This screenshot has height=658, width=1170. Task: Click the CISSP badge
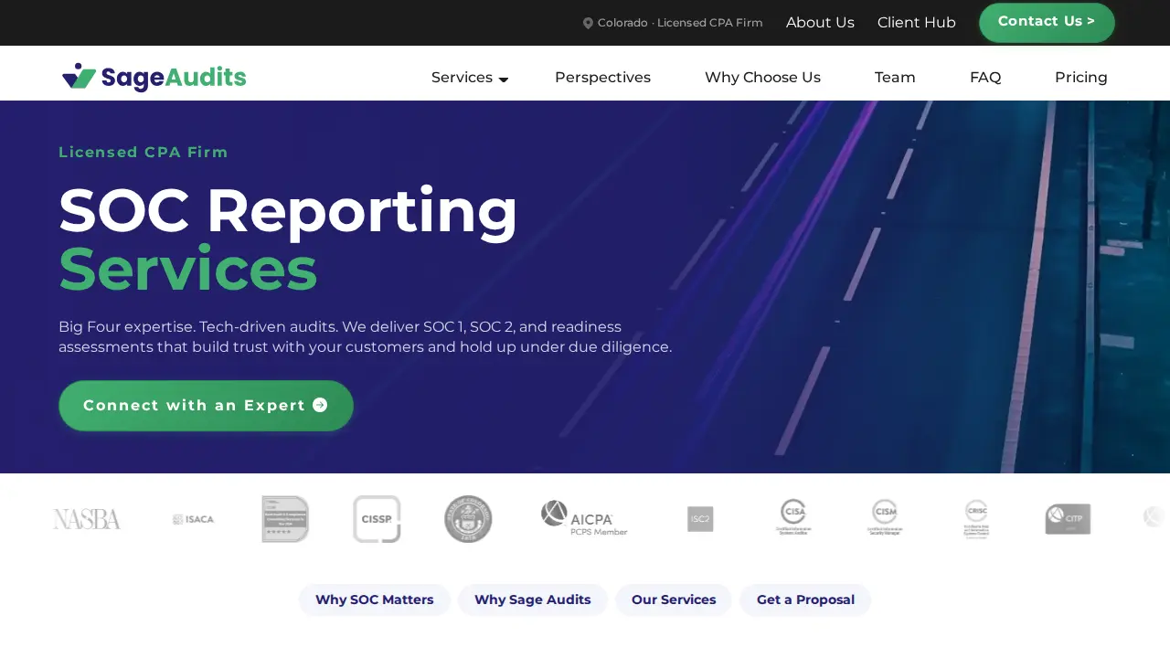pyautogui.click(x=377, y=519)
